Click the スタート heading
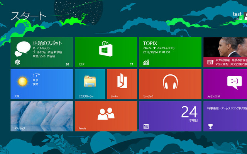The width and height of the screenshot is (247, 154). pos(28,16)
